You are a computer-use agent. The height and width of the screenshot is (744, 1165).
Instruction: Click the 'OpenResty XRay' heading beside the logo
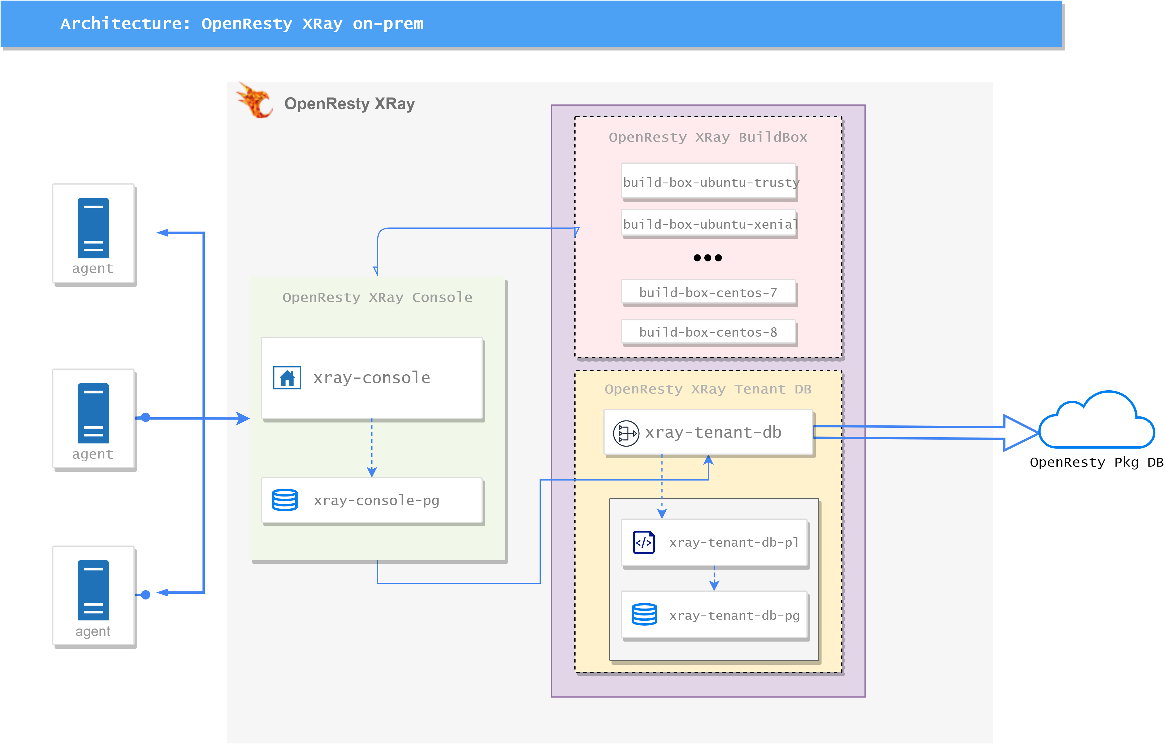tap(349, 104)
